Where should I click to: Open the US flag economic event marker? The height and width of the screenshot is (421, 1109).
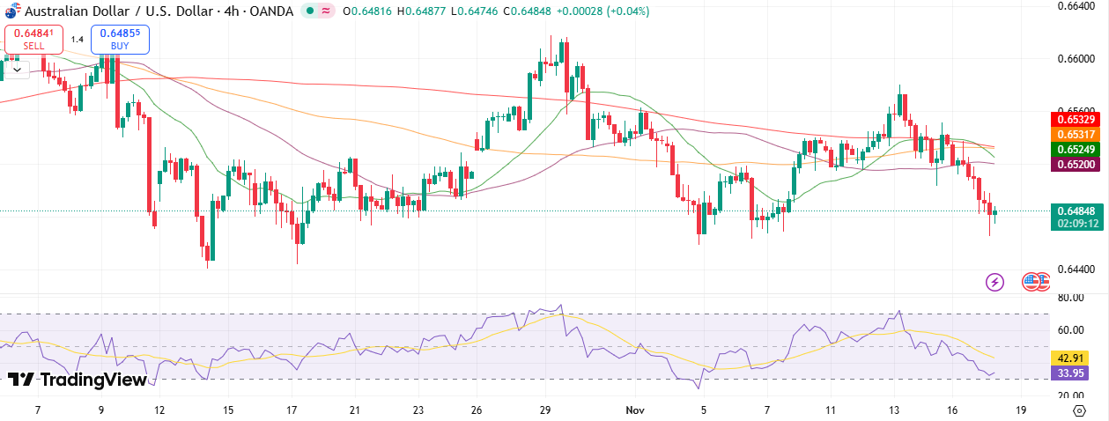(x=1032, y=282)
